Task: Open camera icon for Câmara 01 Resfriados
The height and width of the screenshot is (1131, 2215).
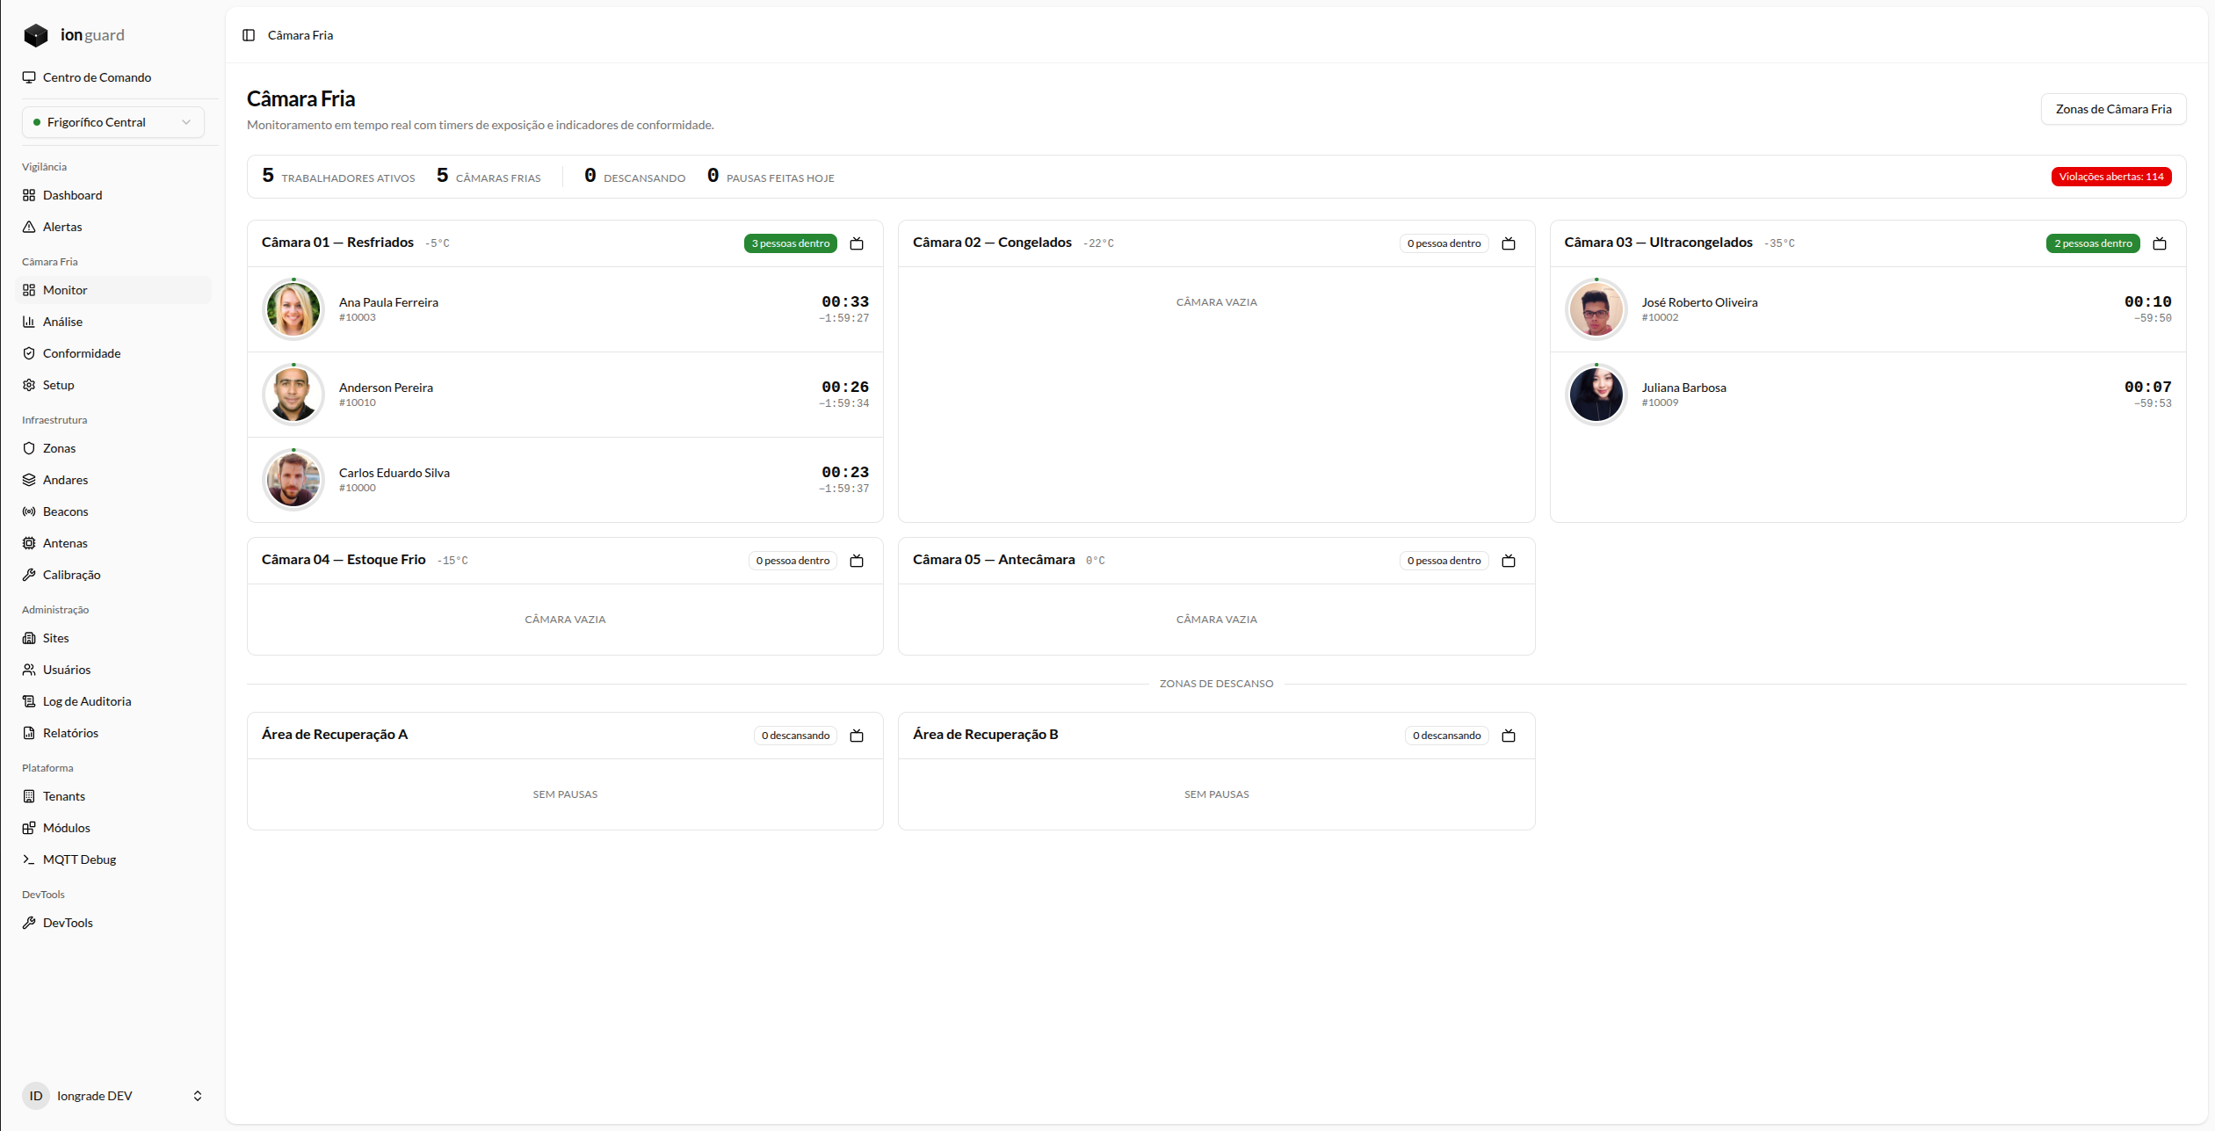Action: (857, 243)
